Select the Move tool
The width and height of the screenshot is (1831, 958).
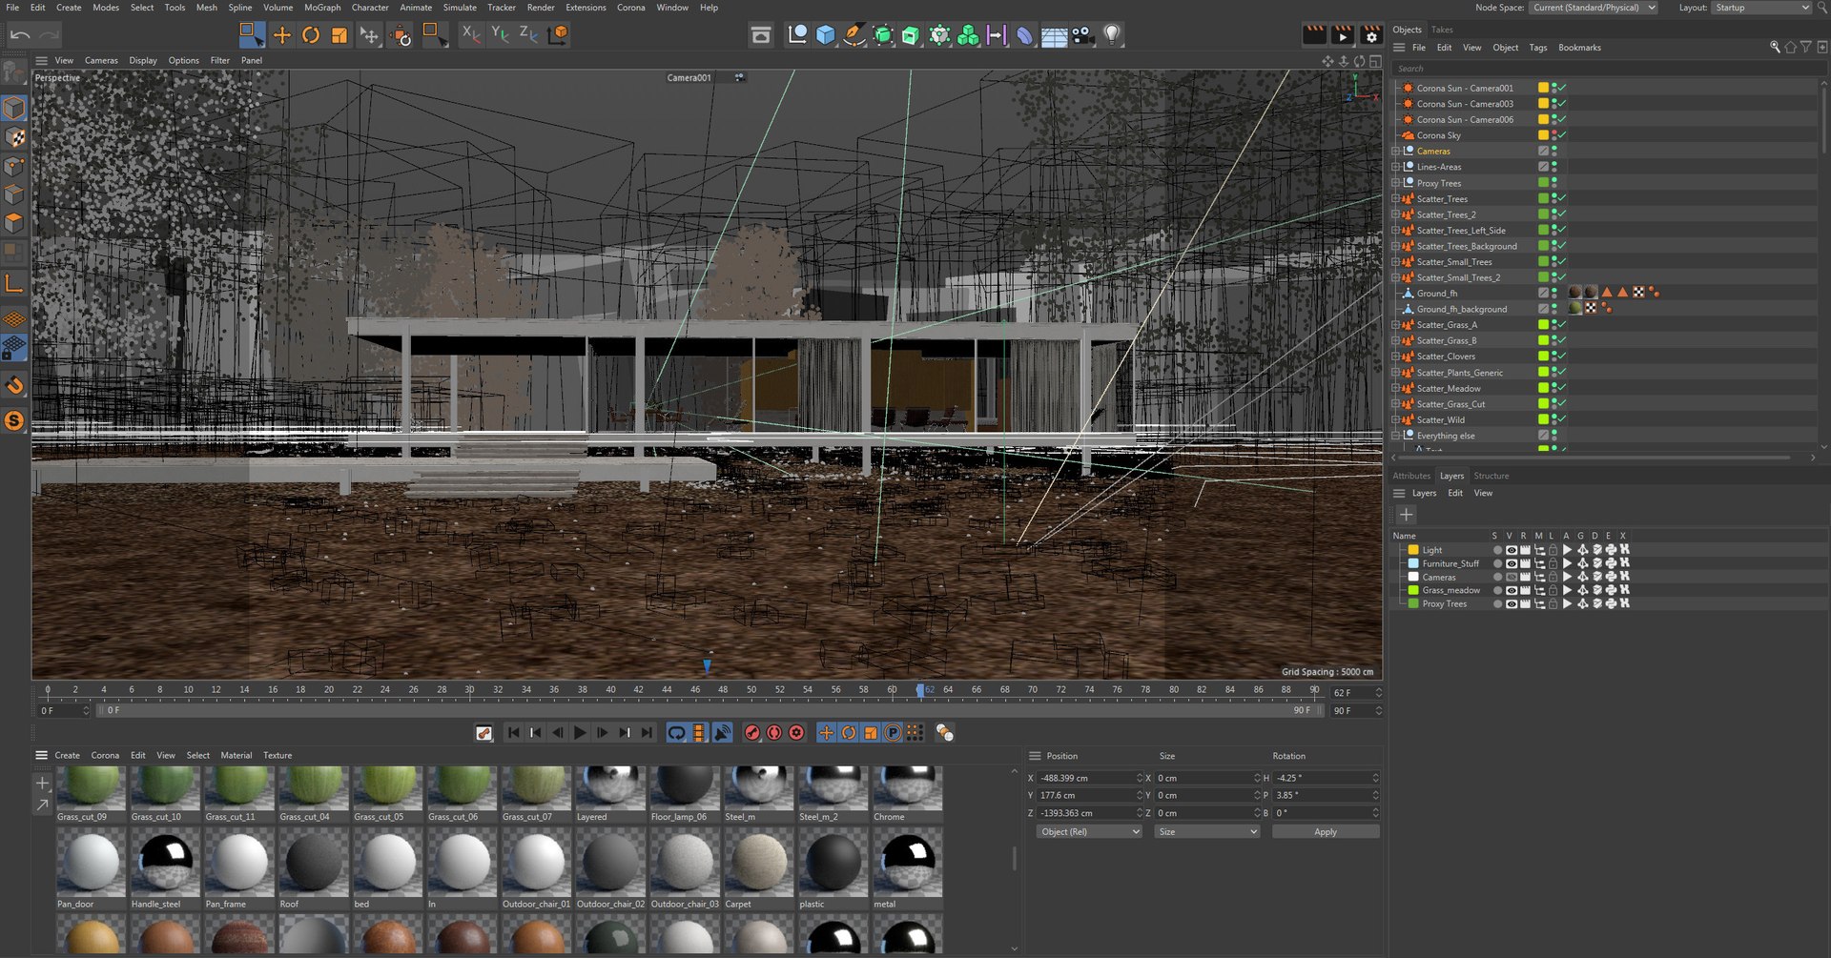coord(282,35)
